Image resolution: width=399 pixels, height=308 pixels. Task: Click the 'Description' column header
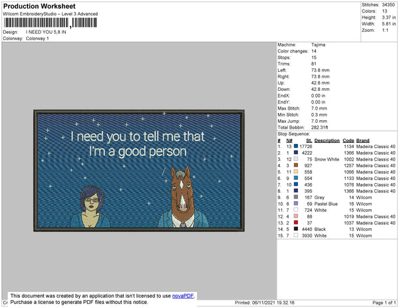click(327, 141)
